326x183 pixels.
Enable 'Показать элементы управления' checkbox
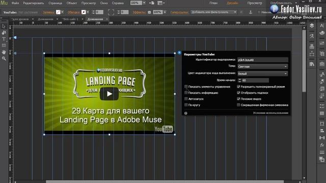[186, 87]
